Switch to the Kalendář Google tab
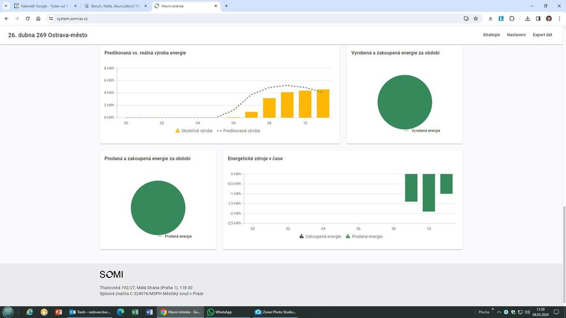566x318 pixels. [x=45, y=6]
